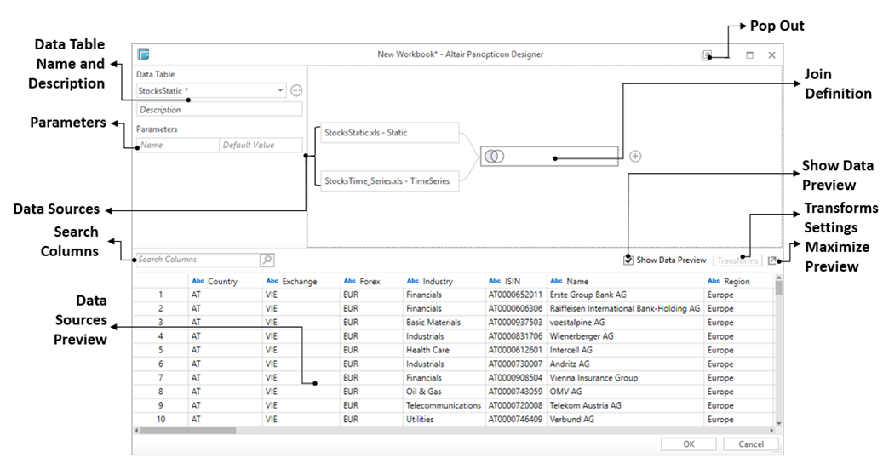Click the Pop Out window icon

(x=706, y=55)
